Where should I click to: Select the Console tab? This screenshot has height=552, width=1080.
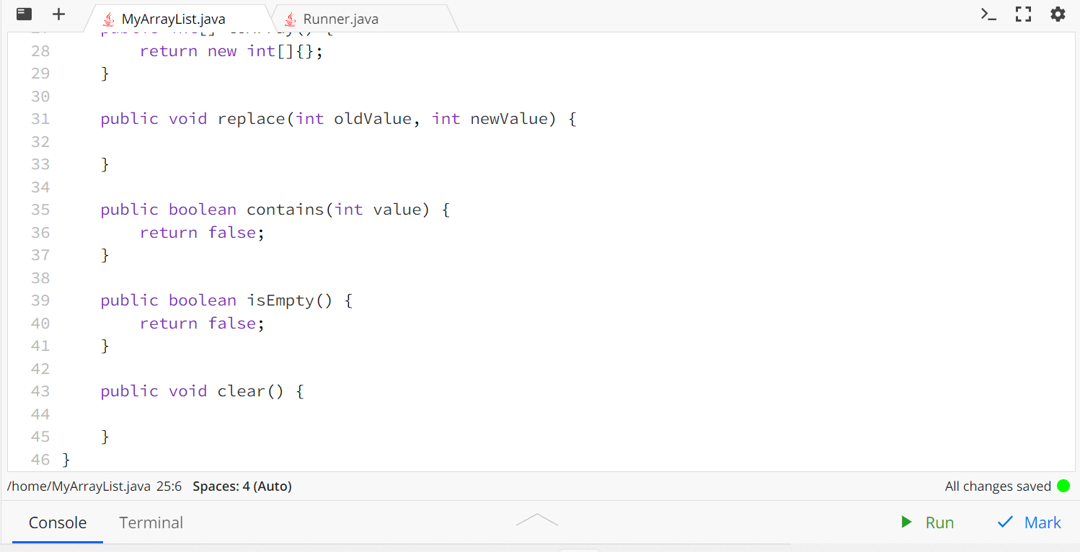pos(57,522)
